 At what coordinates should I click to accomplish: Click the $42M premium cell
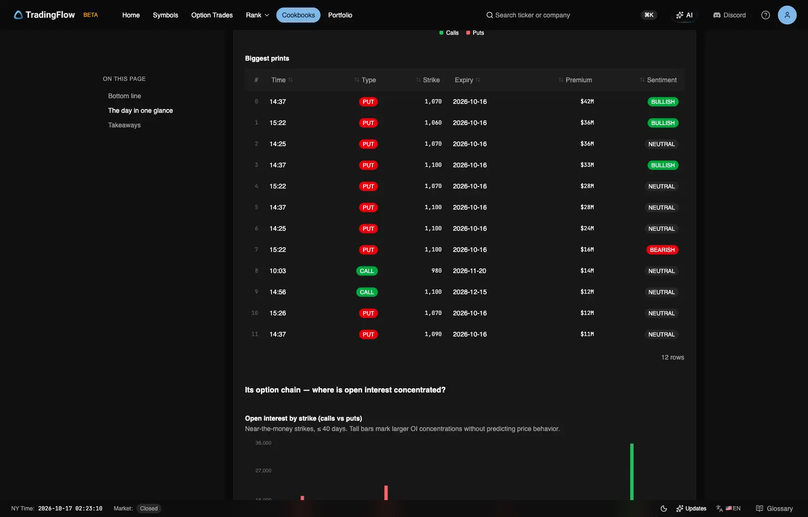click(587, 102)
